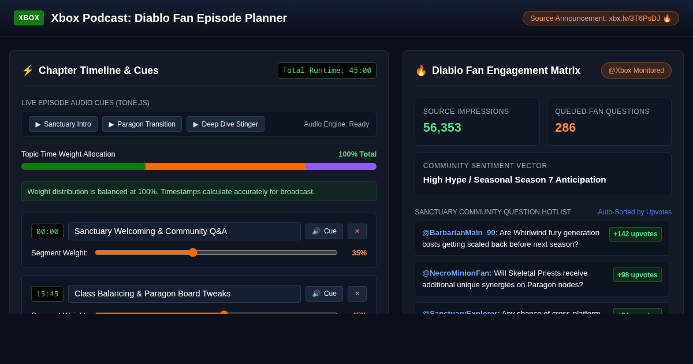This screenshot has width=693, height=364.
Task: Cue the Sanctuary Welcoming segment audio
Action: (x=324, y=231)
